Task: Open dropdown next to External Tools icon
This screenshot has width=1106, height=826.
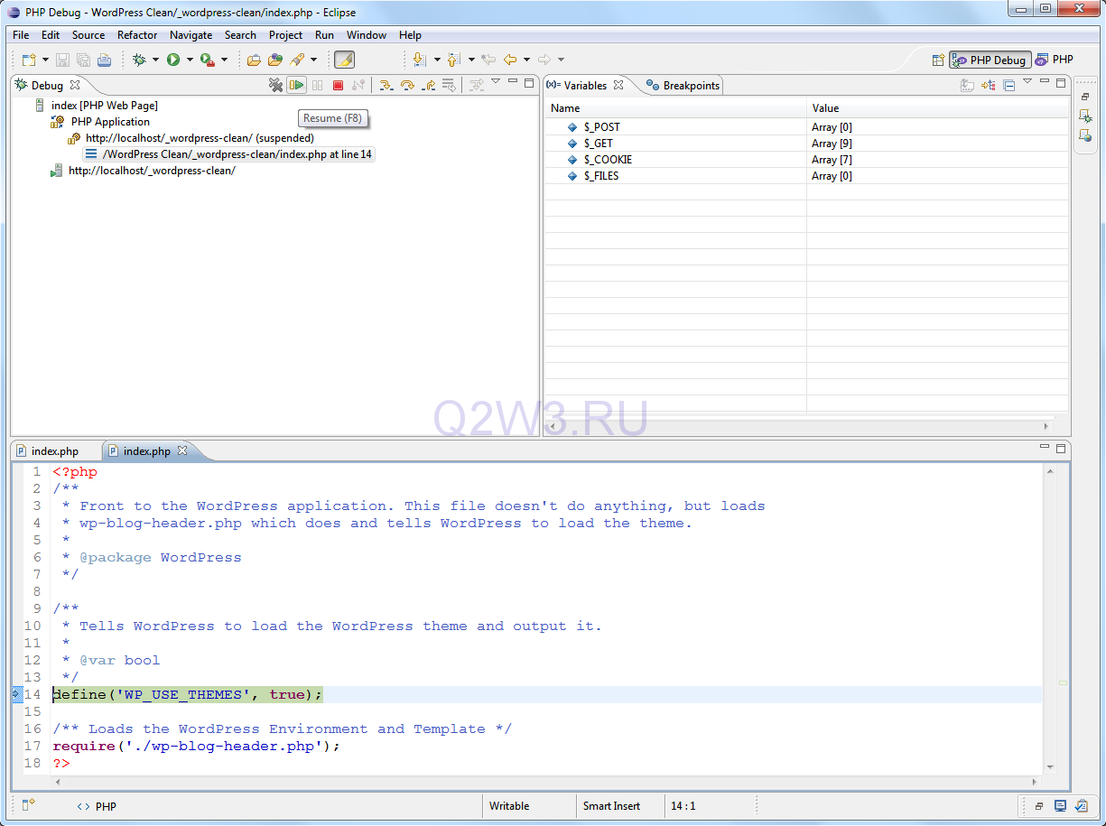Action: [224, 60]
